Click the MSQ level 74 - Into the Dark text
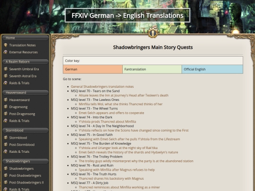The height and width of the screenshot is (191, 255). click(x=92, y=117)
